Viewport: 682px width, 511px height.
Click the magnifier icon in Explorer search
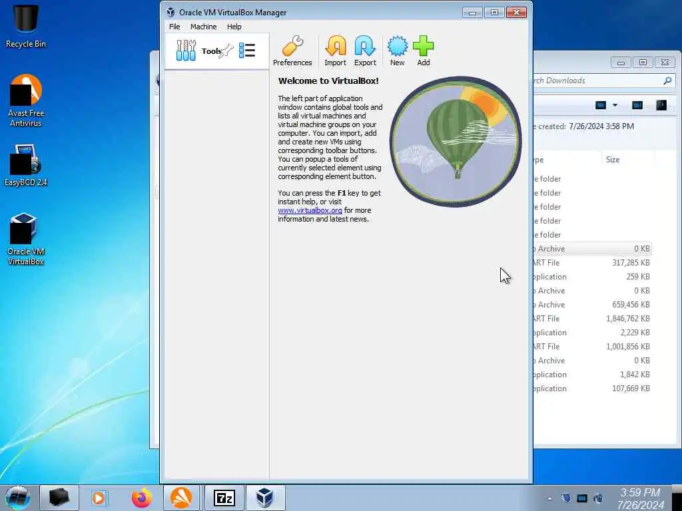667,81
